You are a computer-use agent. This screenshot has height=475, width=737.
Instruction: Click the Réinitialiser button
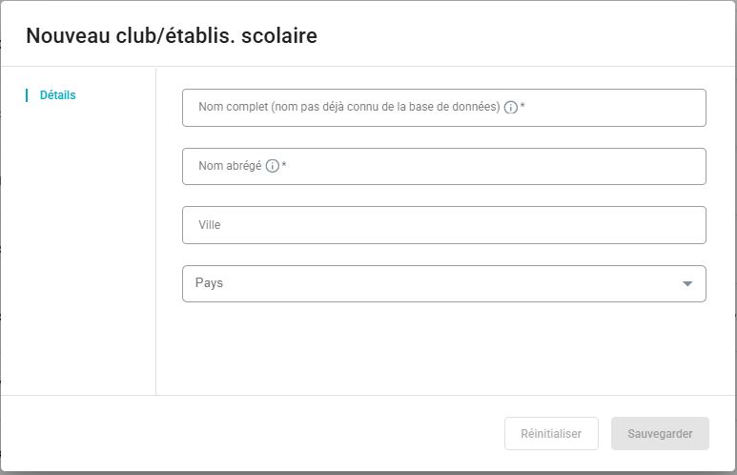tap(551, 434)
